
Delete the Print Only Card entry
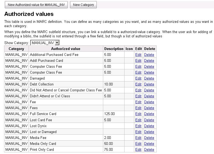149,149
